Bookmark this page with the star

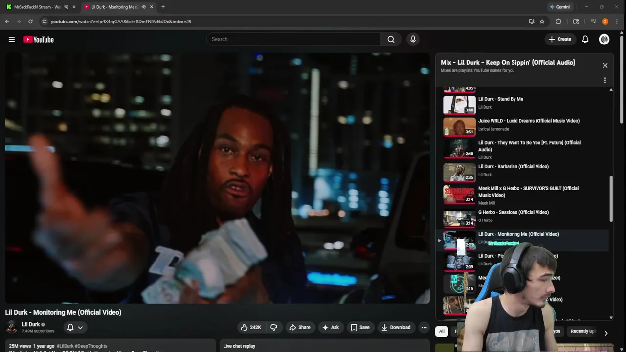[x=542, y=22]
